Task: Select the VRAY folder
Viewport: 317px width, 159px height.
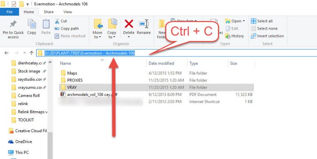Action: pos(156,87)
